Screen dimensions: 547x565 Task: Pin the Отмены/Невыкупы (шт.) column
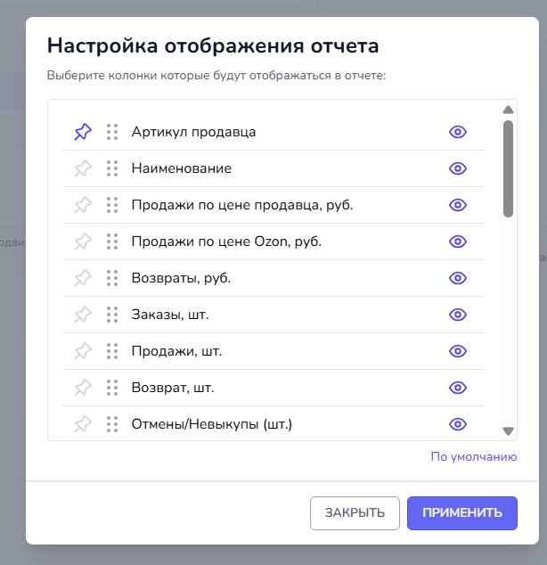tap(83, 424)
